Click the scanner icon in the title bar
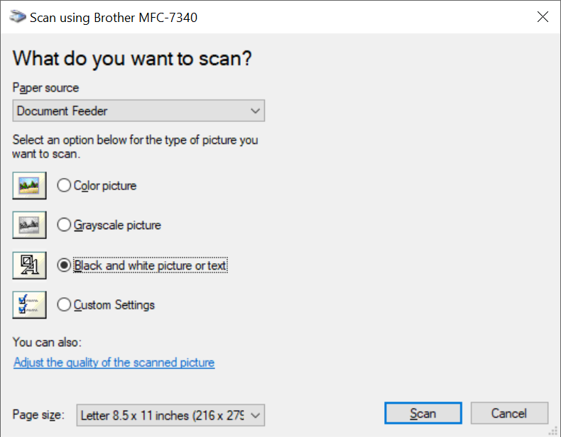The height and width of the screenshot is (437, 561). click(18, 17)
